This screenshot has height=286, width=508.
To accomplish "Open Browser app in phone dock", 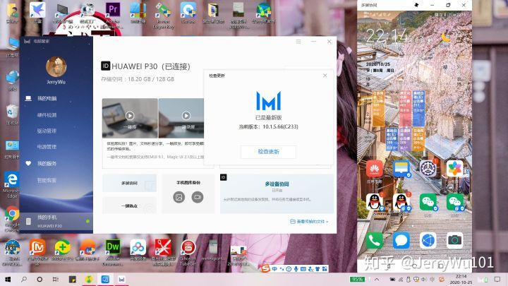I will [x=428, y=241].
